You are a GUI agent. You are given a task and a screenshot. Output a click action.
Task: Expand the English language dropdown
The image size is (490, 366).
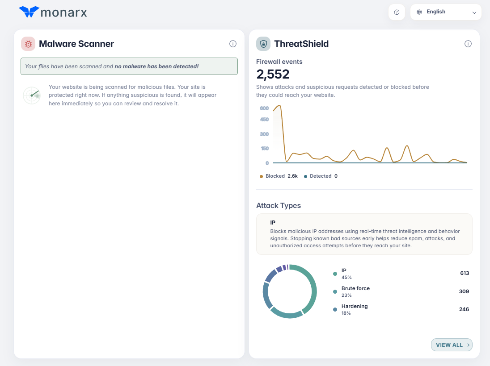point(446,12)
